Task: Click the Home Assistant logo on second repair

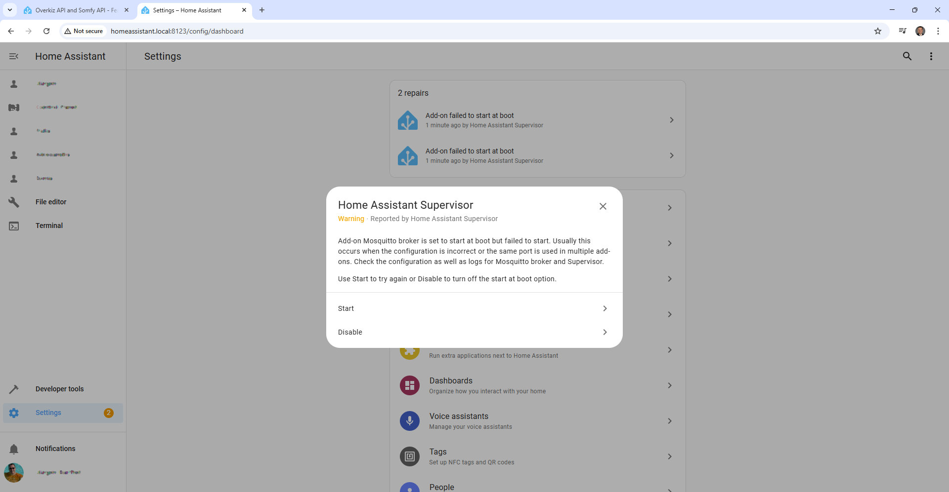Action: click(408, 155)
